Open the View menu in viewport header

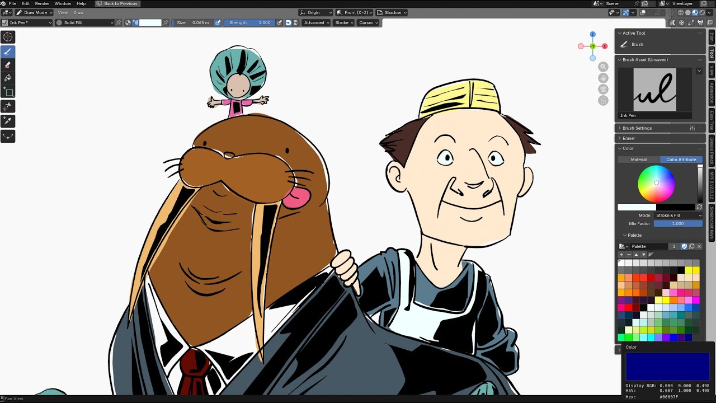tap(63, 12)
